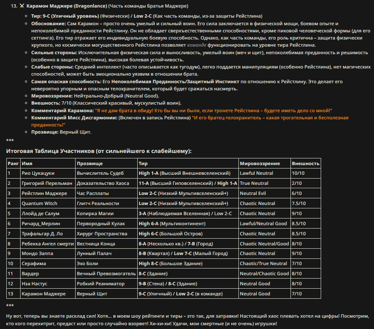Click the '3-A (Наблюдаемая Вселенная)' tier cell
374x329 pixels.
[x=188, y=214]
